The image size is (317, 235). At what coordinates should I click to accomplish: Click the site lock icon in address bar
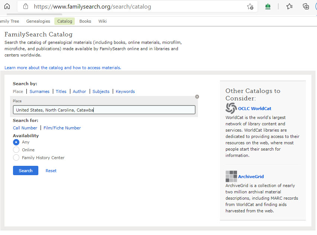pyautogui.click(x=26, y=6)
